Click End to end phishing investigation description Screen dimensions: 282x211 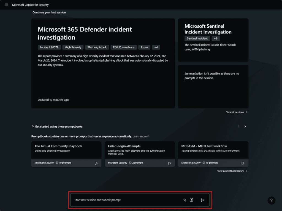pos(52,151)
